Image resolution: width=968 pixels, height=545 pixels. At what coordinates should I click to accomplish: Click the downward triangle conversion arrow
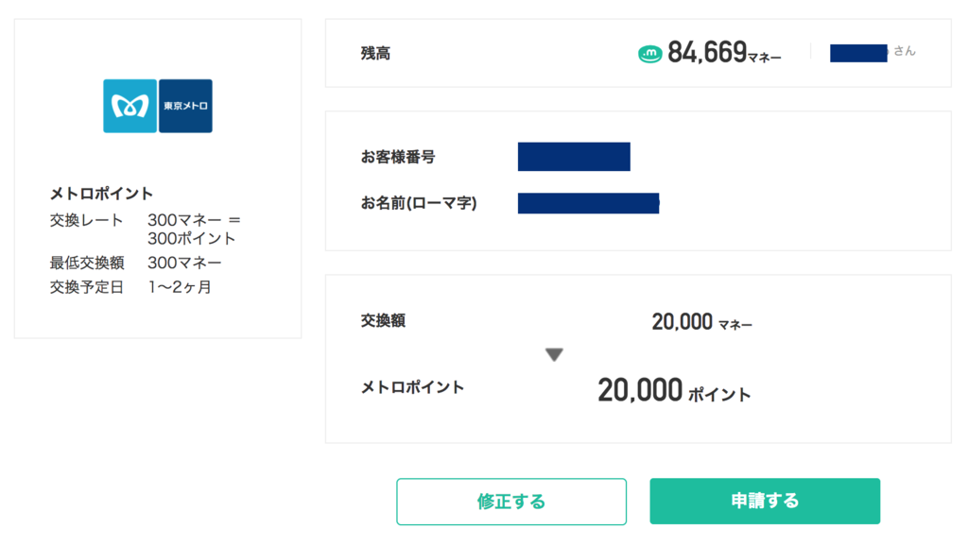pyautogui.click(x=554, y=354)
